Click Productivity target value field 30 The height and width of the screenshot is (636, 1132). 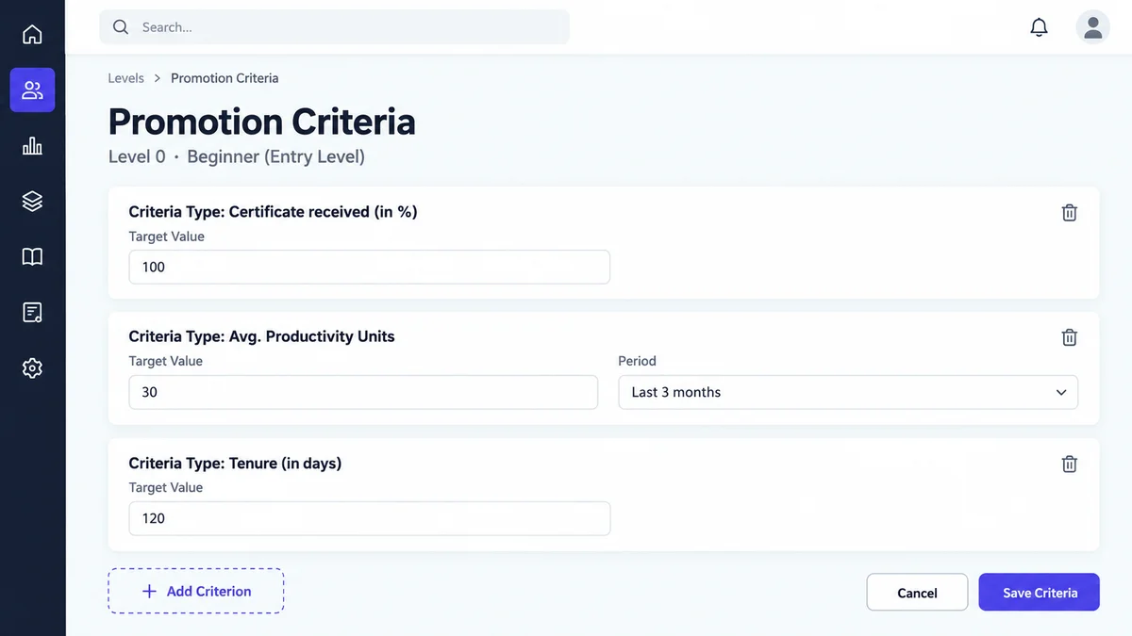[363, 392]
